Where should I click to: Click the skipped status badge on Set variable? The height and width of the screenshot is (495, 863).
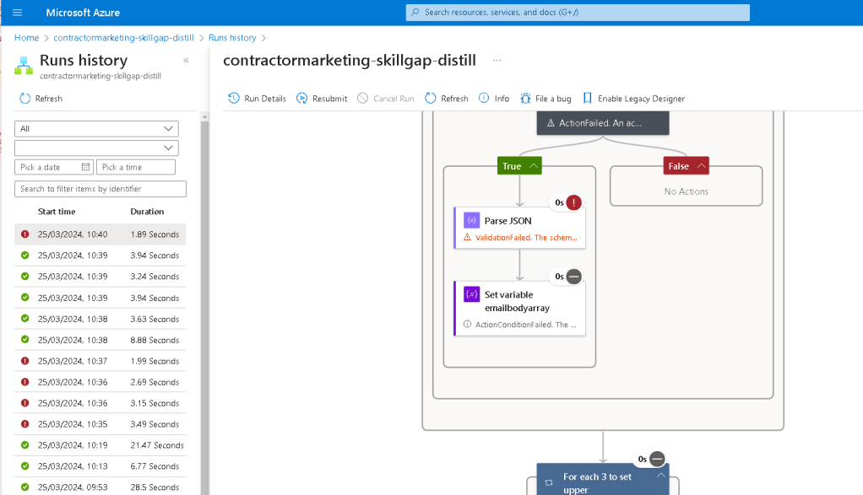573,277
